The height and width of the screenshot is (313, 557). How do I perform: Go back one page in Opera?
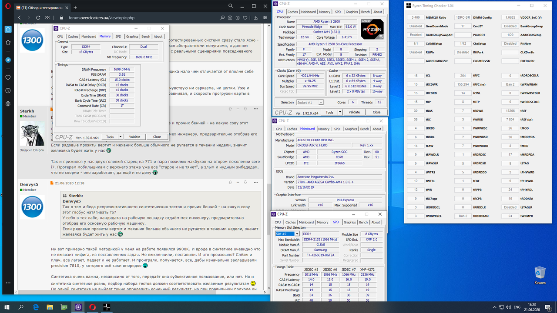coord(20,18)
